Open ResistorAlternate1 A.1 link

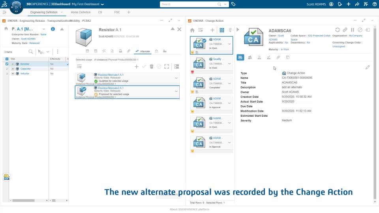pos(111,75)
